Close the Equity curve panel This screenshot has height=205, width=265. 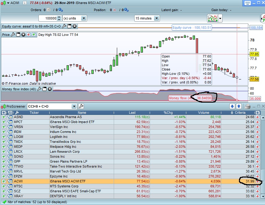[x=74, y=26]
